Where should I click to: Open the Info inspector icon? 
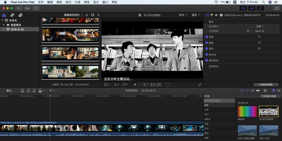221,15
